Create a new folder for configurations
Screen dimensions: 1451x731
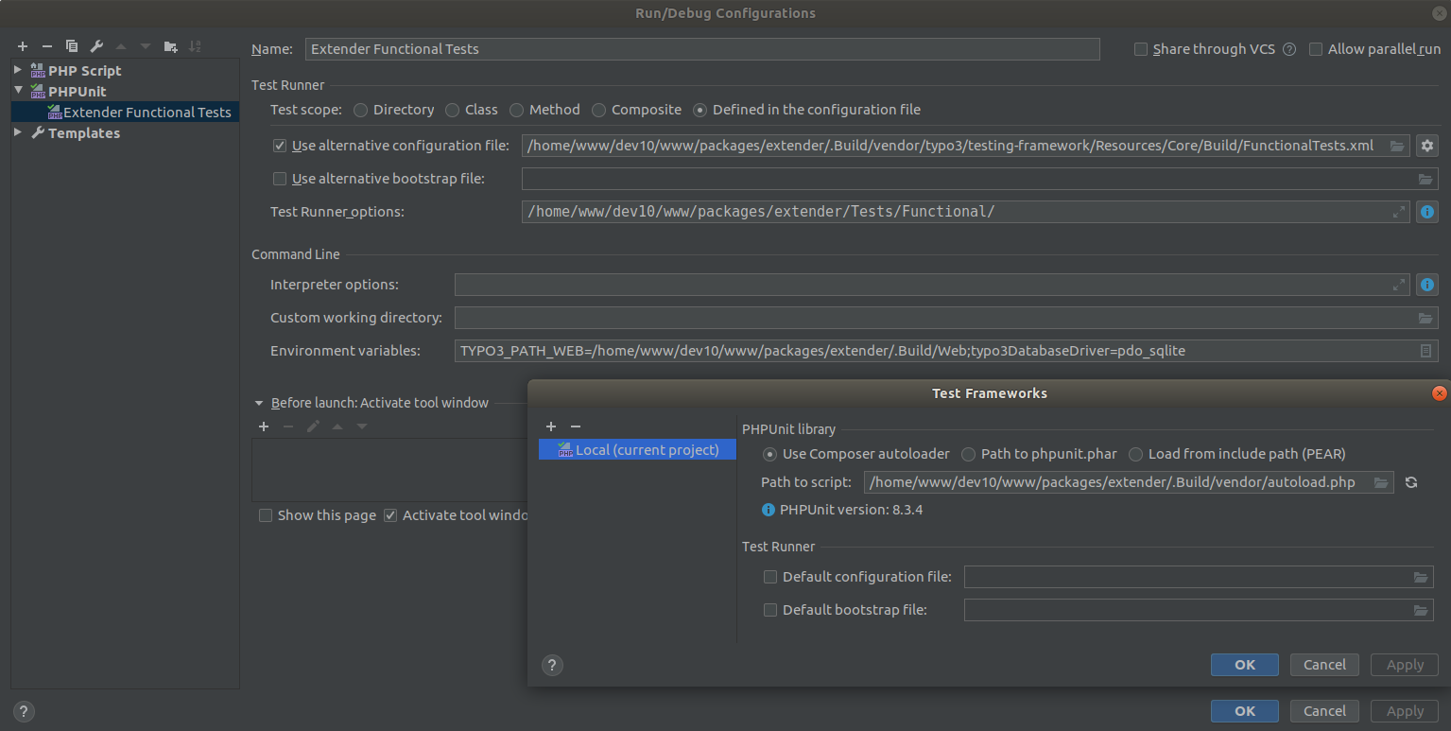pos(171,45)
